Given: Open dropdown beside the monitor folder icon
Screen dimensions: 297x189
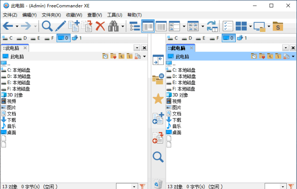Looking at the screenshot, I should [x=269, y=26].
